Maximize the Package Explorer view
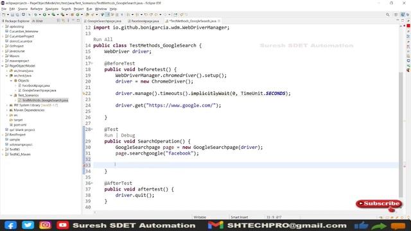The image size is (411, 231). (78, 21)
